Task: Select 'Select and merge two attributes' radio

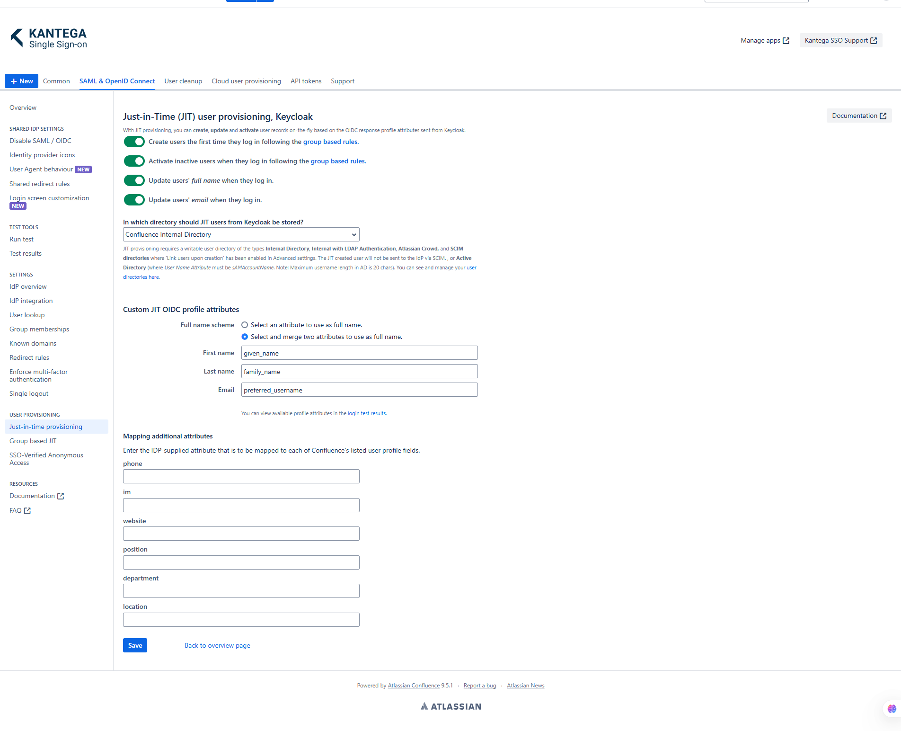Action: tap(245, 337)
